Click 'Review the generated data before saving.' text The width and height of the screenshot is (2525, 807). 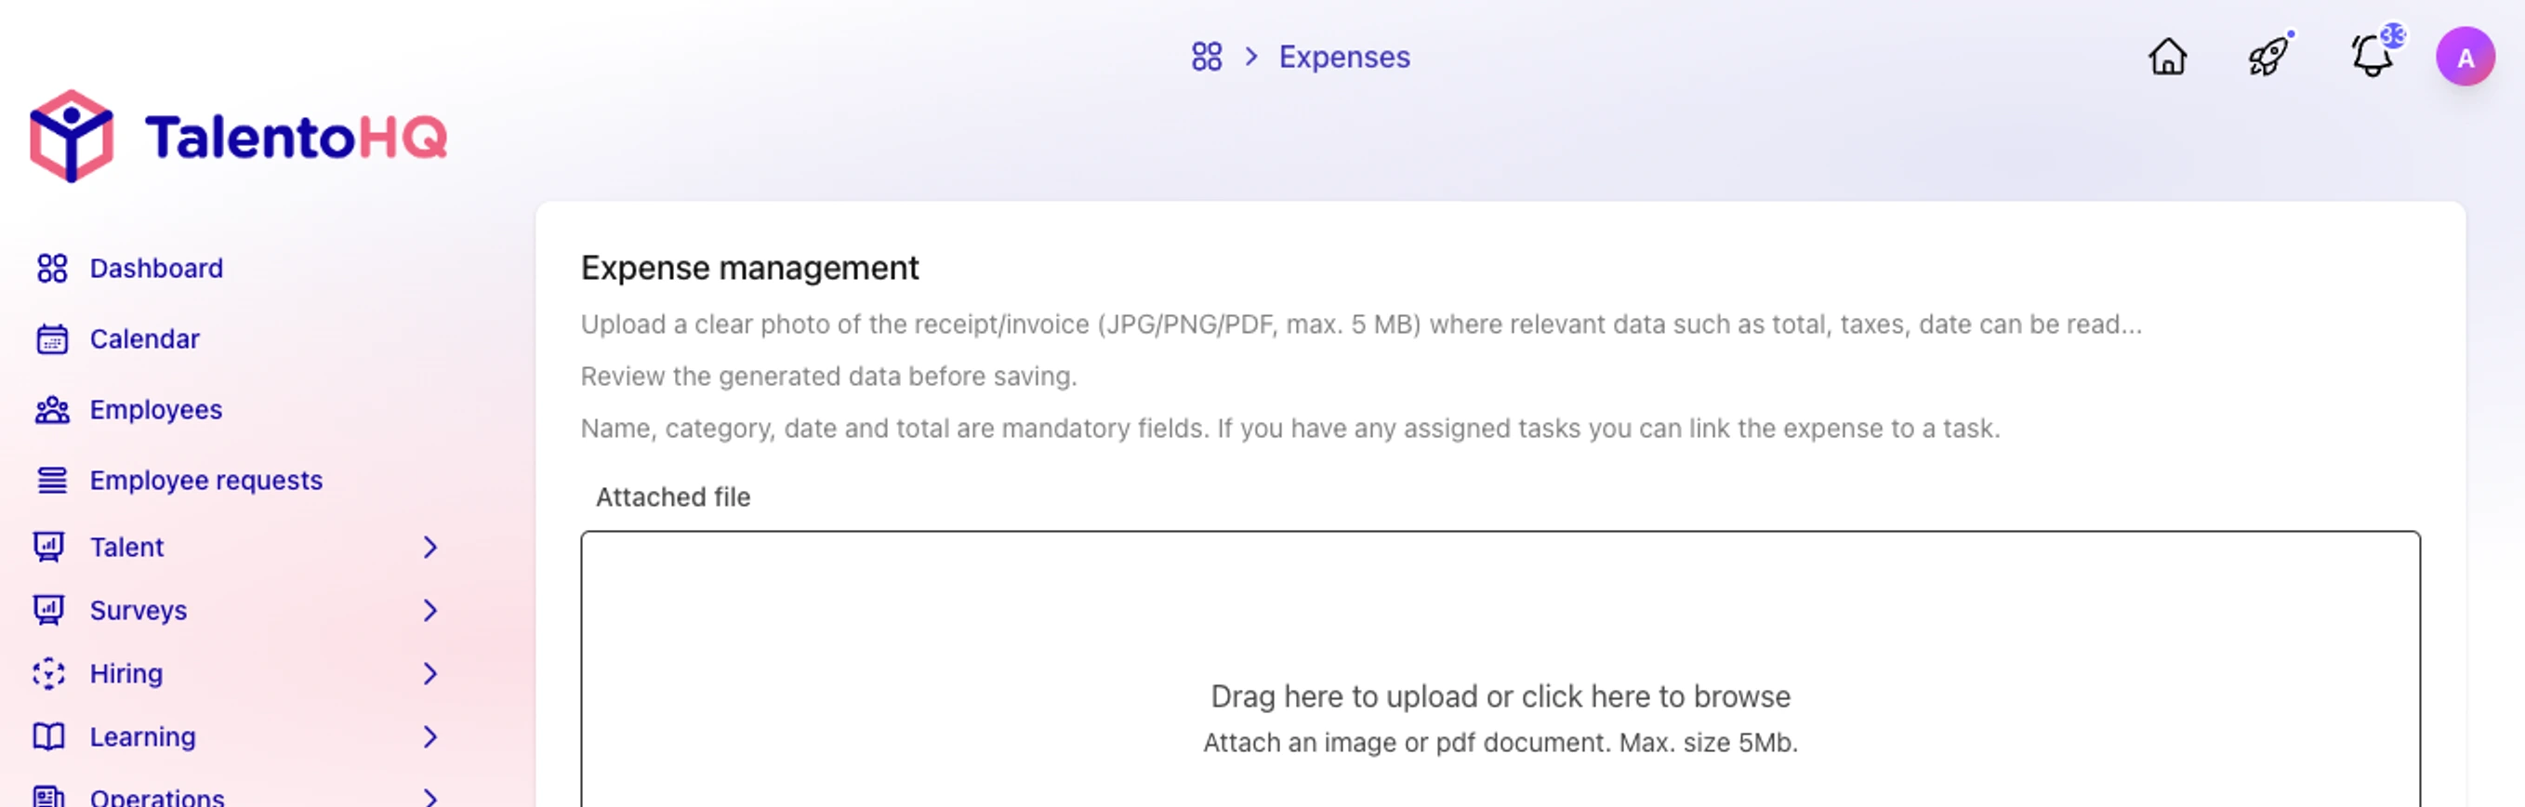click(x=828, y=376)
